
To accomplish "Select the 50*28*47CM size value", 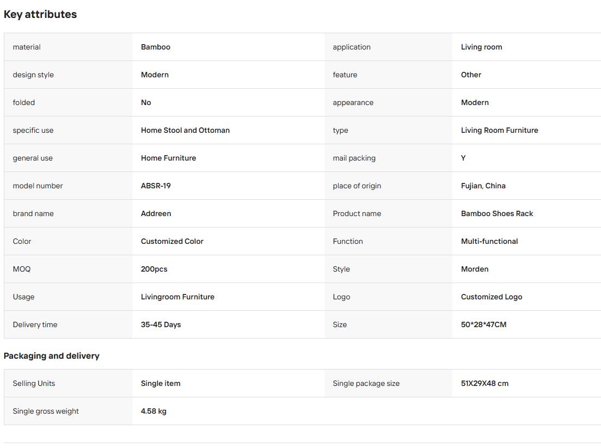I will click(x=484, y=324).
